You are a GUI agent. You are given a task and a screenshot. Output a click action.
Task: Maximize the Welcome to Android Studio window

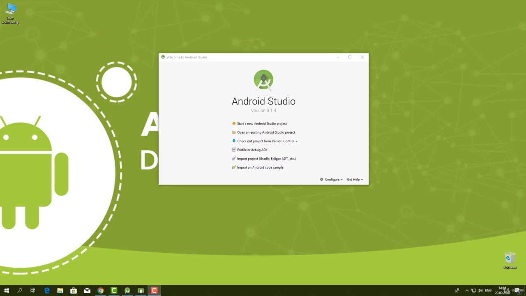point(350,57)
